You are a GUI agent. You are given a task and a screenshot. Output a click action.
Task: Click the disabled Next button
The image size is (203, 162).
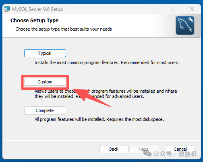point(143,149)
